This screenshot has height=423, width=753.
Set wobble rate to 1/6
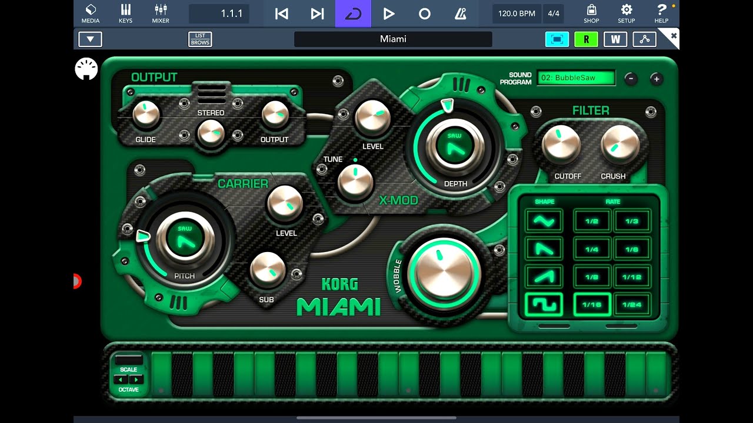632,249
